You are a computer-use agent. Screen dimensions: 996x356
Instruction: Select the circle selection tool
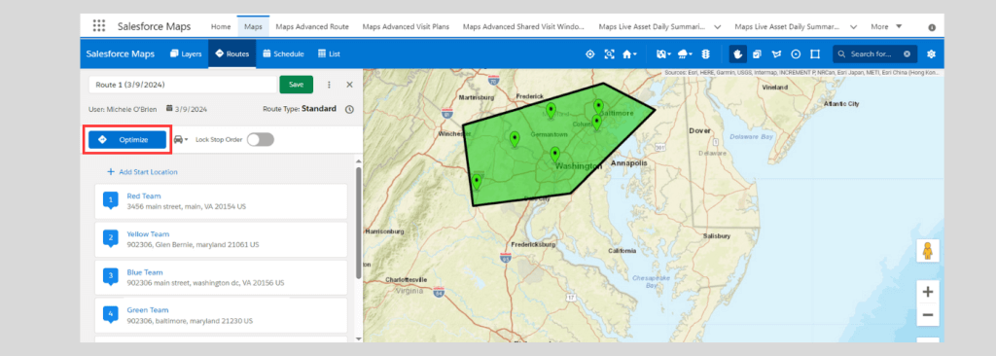pyautogui.click(x=796, y=54)
